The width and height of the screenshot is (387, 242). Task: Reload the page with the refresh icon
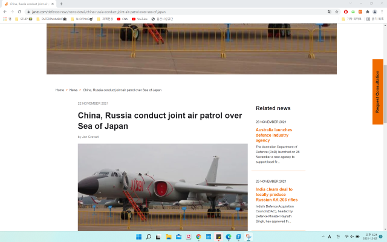pyautogui.click(x=20, y=11)
